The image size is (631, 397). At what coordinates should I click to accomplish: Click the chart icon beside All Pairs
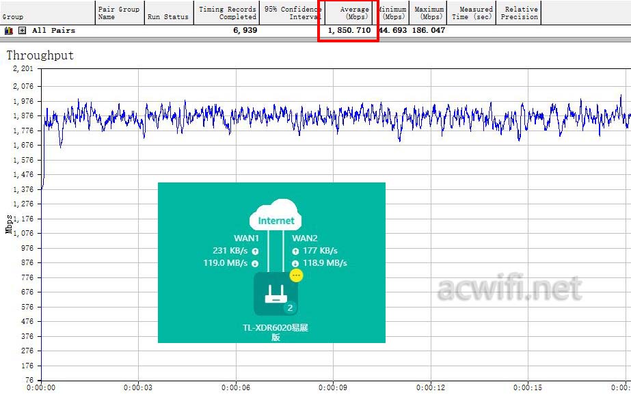pos(9,30)
